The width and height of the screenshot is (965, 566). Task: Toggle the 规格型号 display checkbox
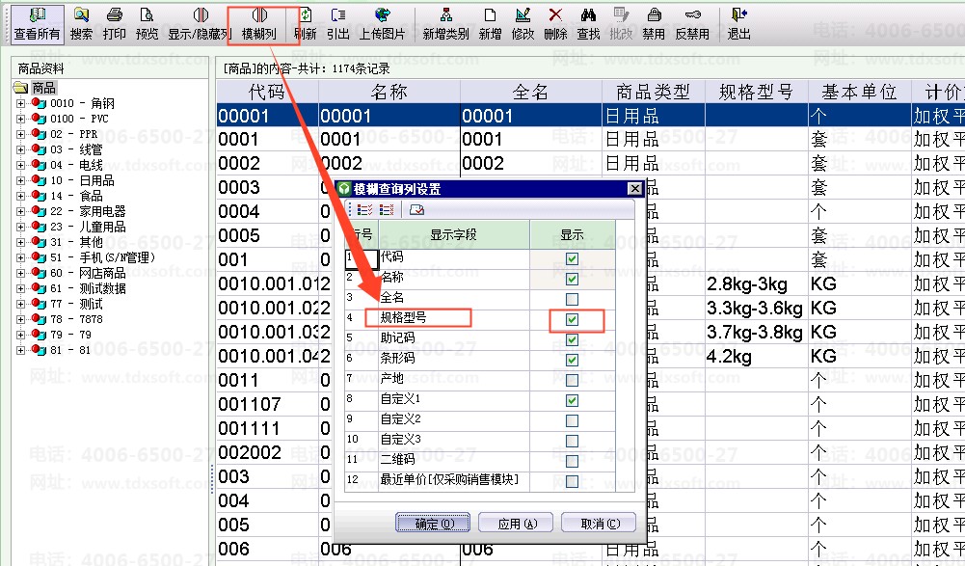(573, 320)
